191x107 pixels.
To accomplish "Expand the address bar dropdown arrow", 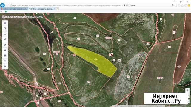I will tap(122, 5).
